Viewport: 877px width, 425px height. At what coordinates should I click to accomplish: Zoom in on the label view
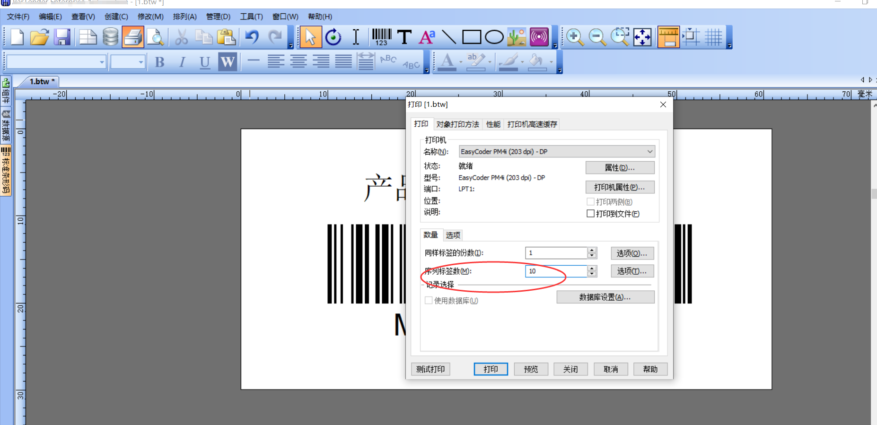tap(575, 37)
